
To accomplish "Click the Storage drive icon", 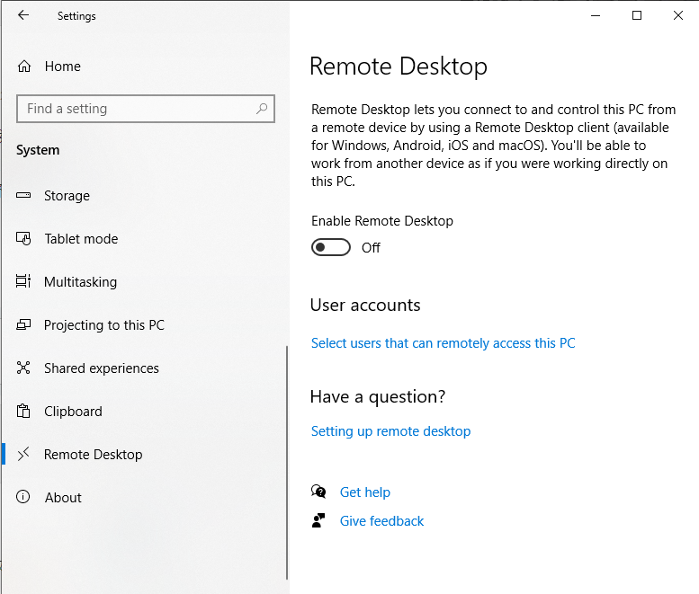I will pos(23,195).
